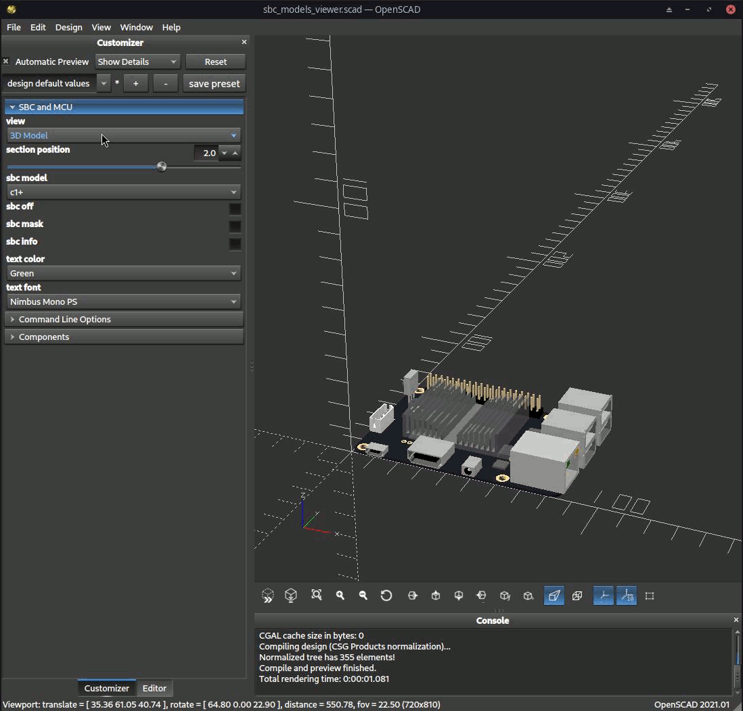
Task: Tick the sbc info checkbox
Action: tap(235, 243)
